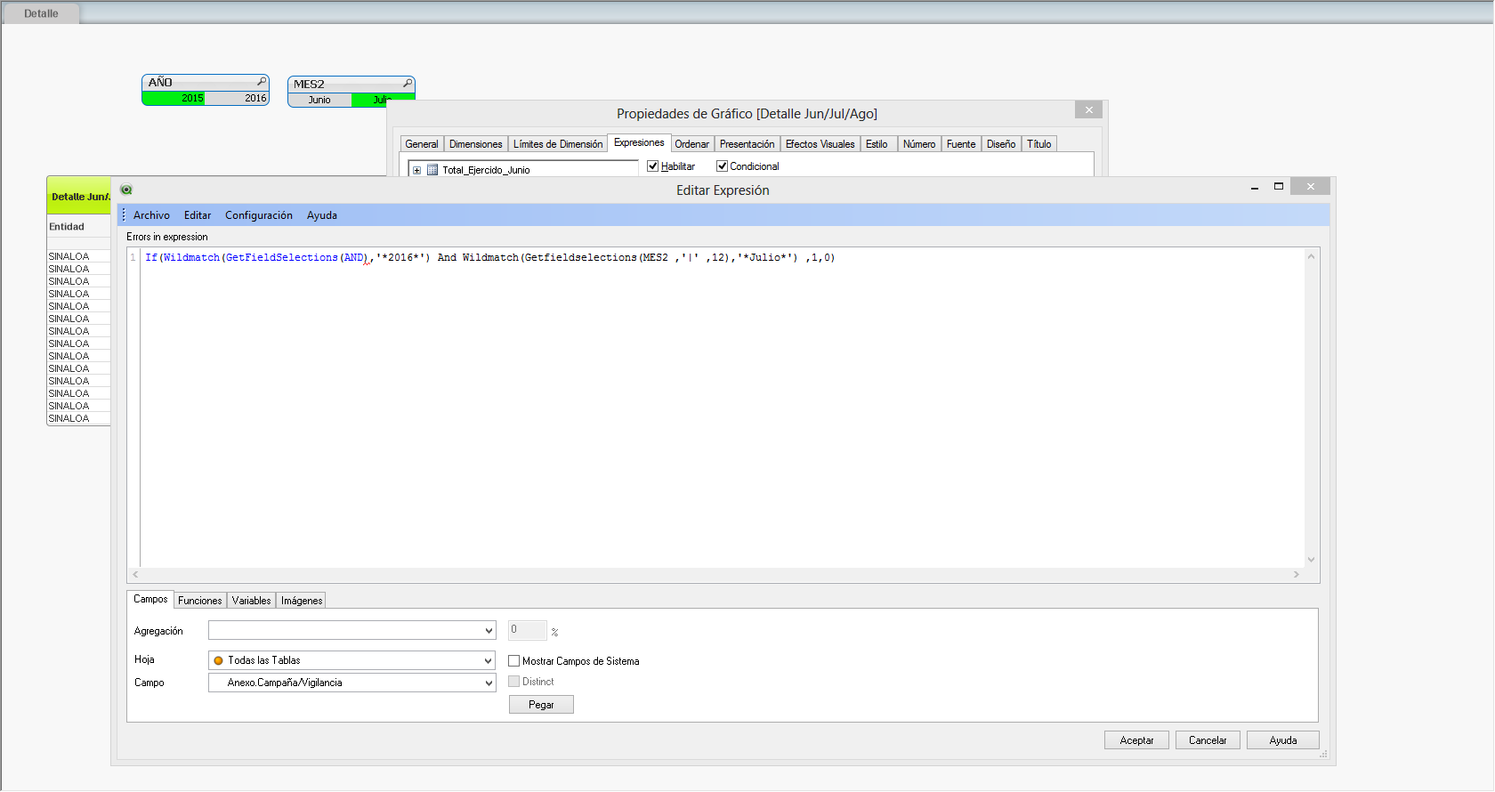Image resolution: width=1495 pixels, height=792 pixels.
Task: Click expression editor vertical scroll down arrow
Action: coord(1311,560)
